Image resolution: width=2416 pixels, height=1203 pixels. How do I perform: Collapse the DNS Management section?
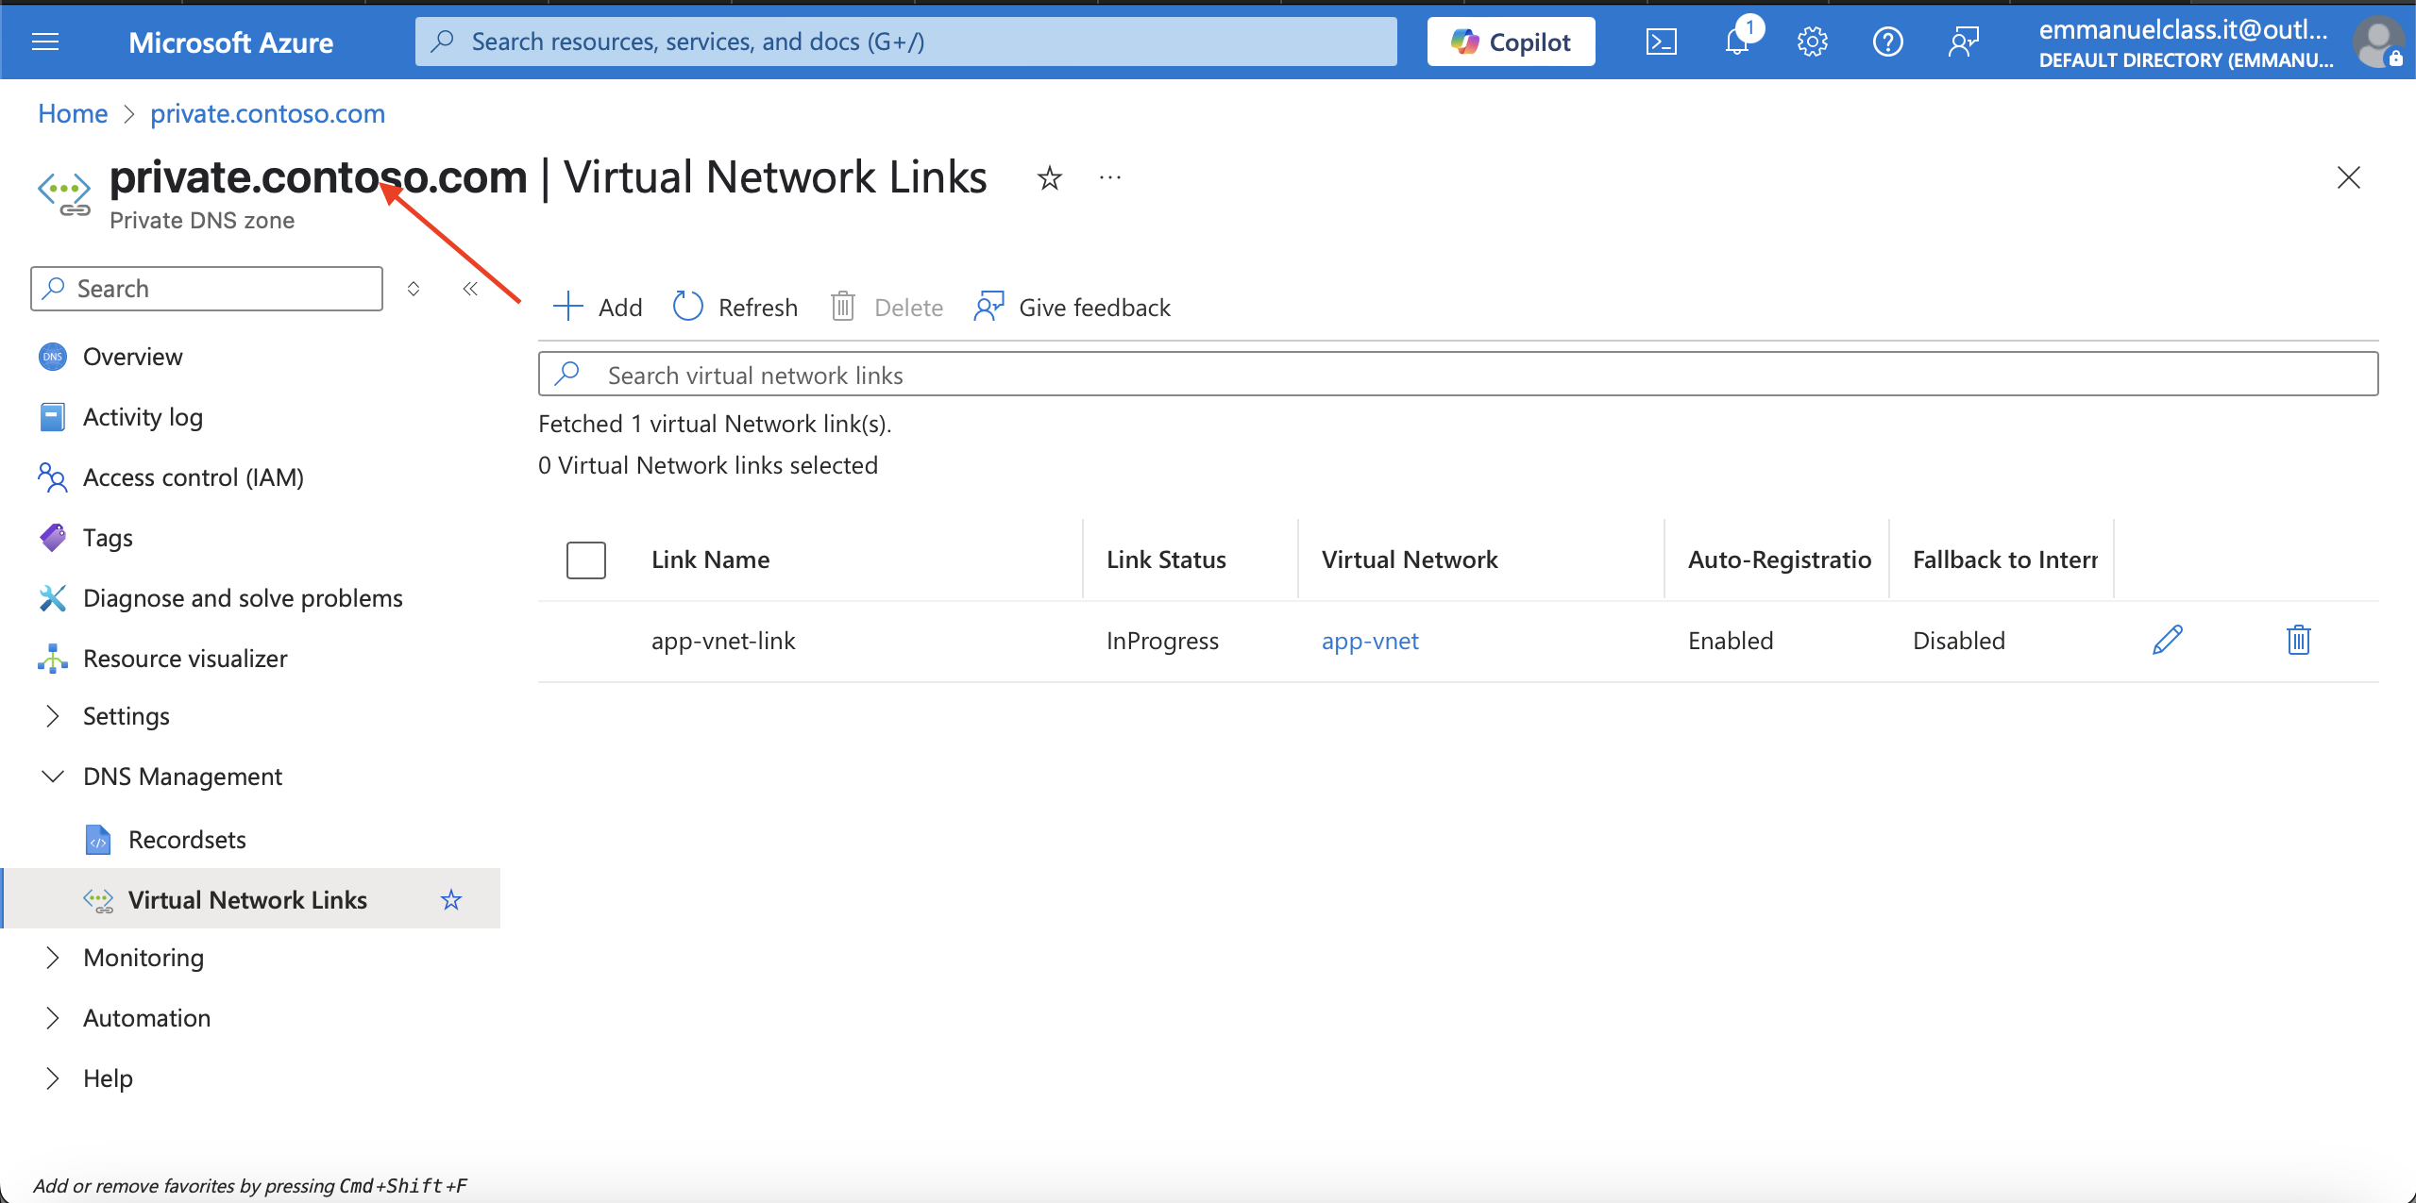[x=182, y=777]
